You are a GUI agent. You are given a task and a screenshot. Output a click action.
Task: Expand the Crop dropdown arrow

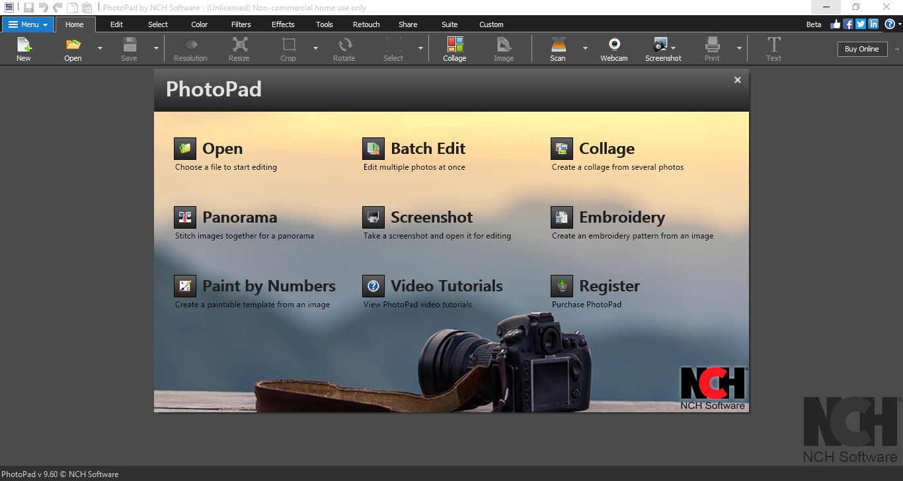315,48
